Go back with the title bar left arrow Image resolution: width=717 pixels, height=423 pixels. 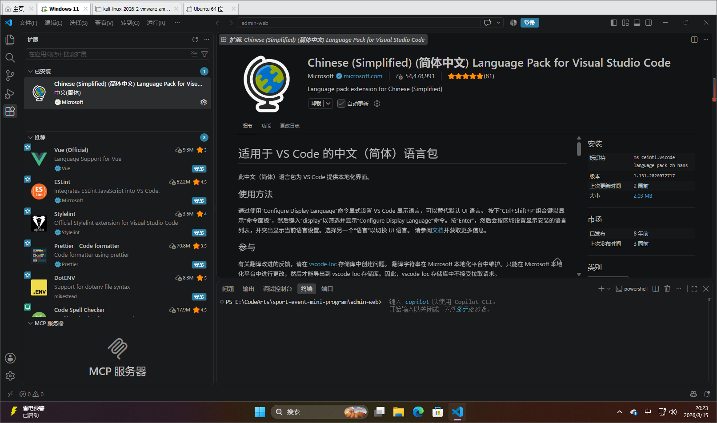[x=218, y=23]
